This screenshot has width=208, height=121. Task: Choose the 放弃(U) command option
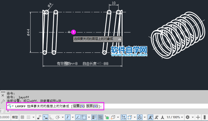click(x=92, y=106)
